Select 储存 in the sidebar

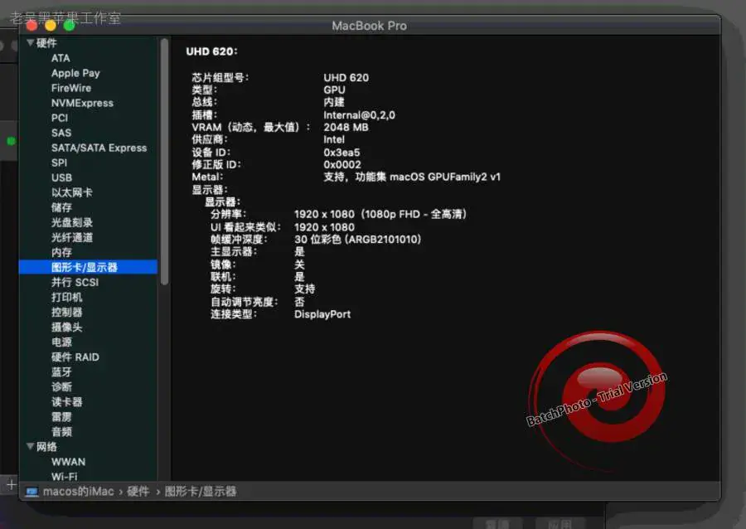(62, 207)
